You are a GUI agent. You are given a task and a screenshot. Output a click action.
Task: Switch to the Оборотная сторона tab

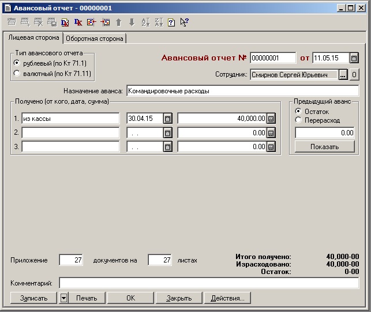coord(95,39)
